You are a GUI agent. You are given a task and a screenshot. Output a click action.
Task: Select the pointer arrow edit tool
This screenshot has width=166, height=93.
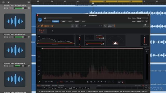(39, 53)
